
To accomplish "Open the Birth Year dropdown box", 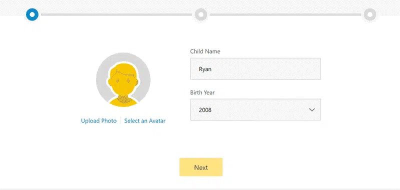I will click(255, 109).
